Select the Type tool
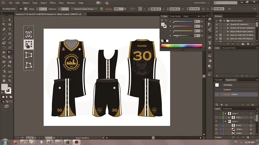Screen dimensions: 259x145 coord(10,29)
